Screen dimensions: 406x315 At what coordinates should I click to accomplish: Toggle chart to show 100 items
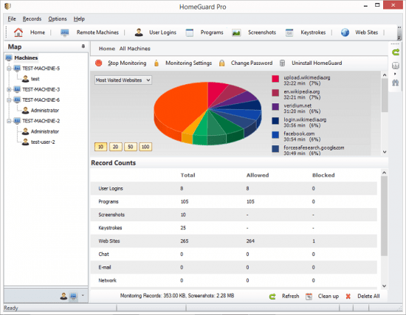pyautogui.click(x=145, y=147)
